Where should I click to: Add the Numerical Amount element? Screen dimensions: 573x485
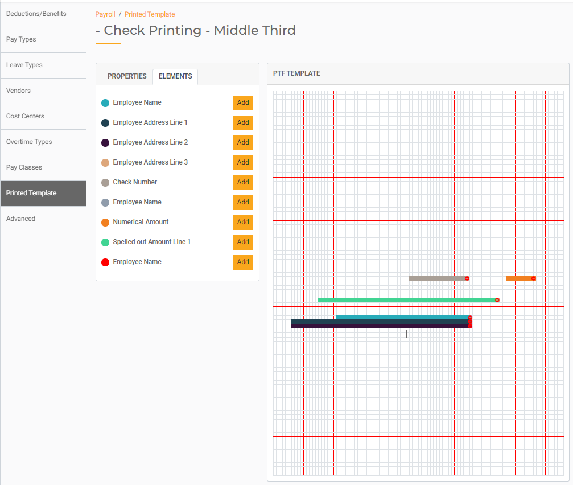coord(242,222)
